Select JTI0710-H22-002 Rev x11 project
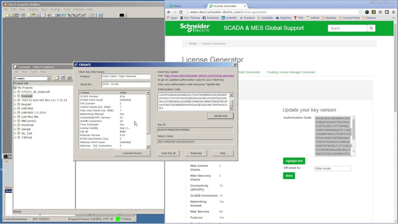Image resolution: width=398 pixels, height=224 pixels. tap(44, 100)
